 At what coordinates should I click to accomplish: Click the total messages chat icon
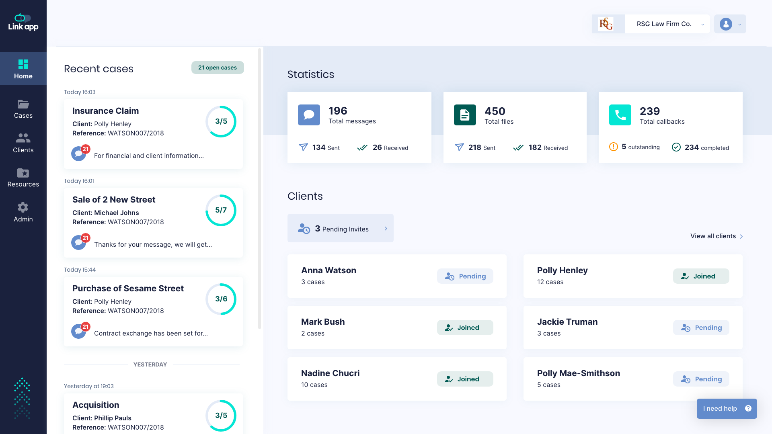tap(309, 115)
